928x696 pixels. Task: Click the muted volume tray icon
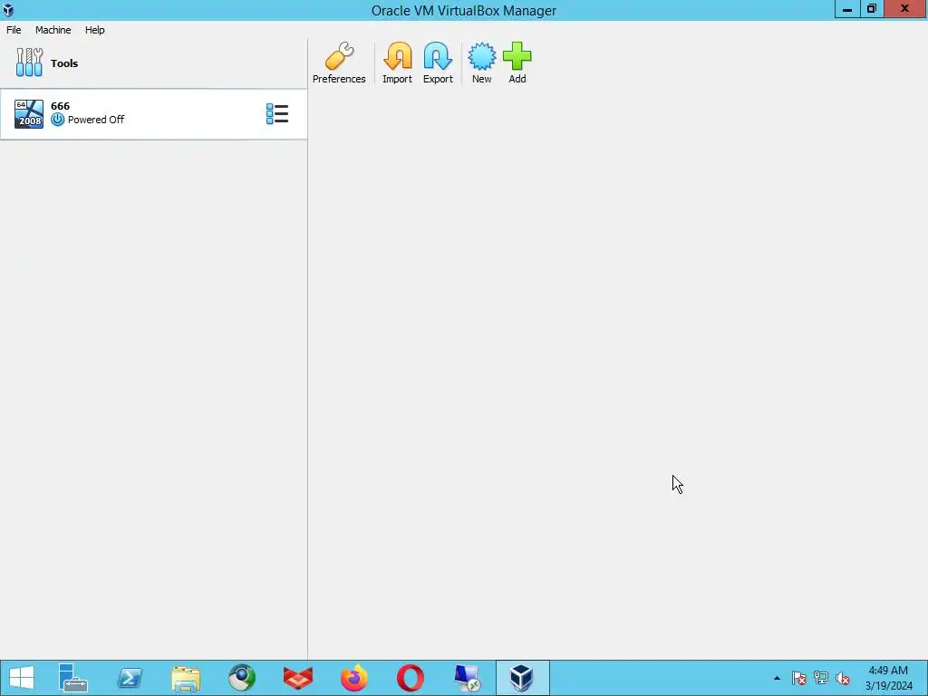tap(843, 678)
